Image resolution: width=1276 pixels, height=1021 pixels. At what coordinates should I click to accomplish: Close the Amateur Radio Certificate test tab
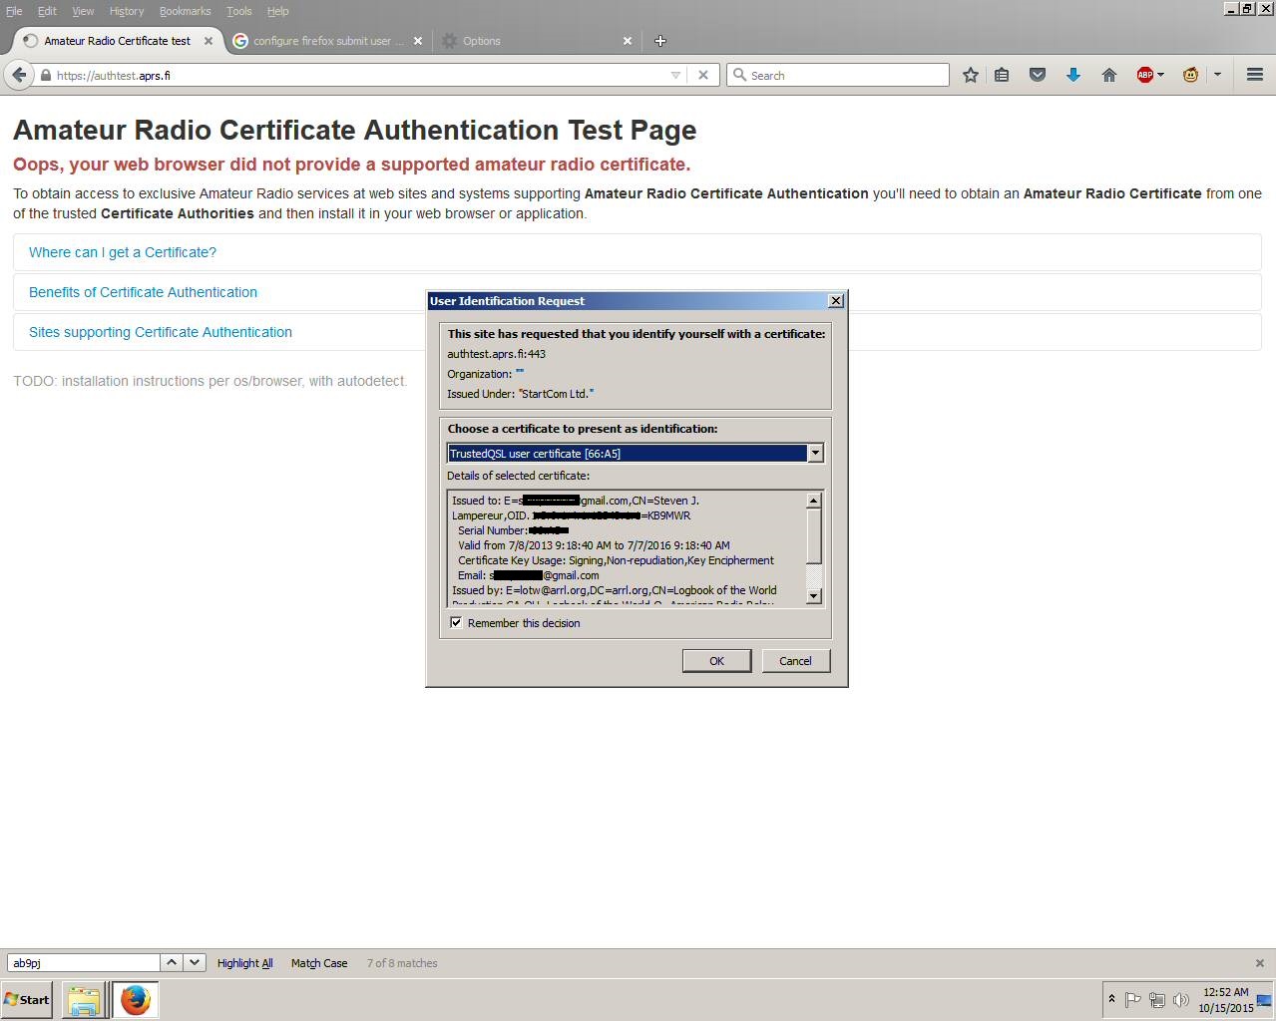[x=209, y=41]
